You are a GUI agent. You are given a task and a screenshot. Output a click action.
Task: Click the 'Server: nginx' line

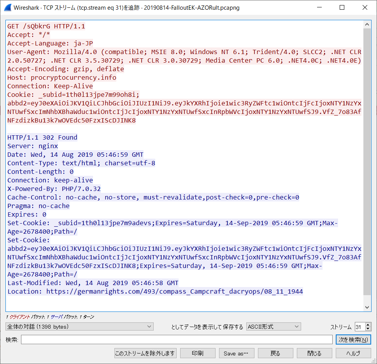click(33, 146)
